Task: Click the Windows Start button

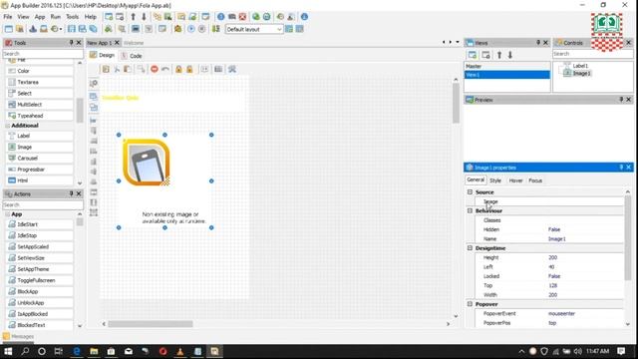Action: (x=8, y=351)
